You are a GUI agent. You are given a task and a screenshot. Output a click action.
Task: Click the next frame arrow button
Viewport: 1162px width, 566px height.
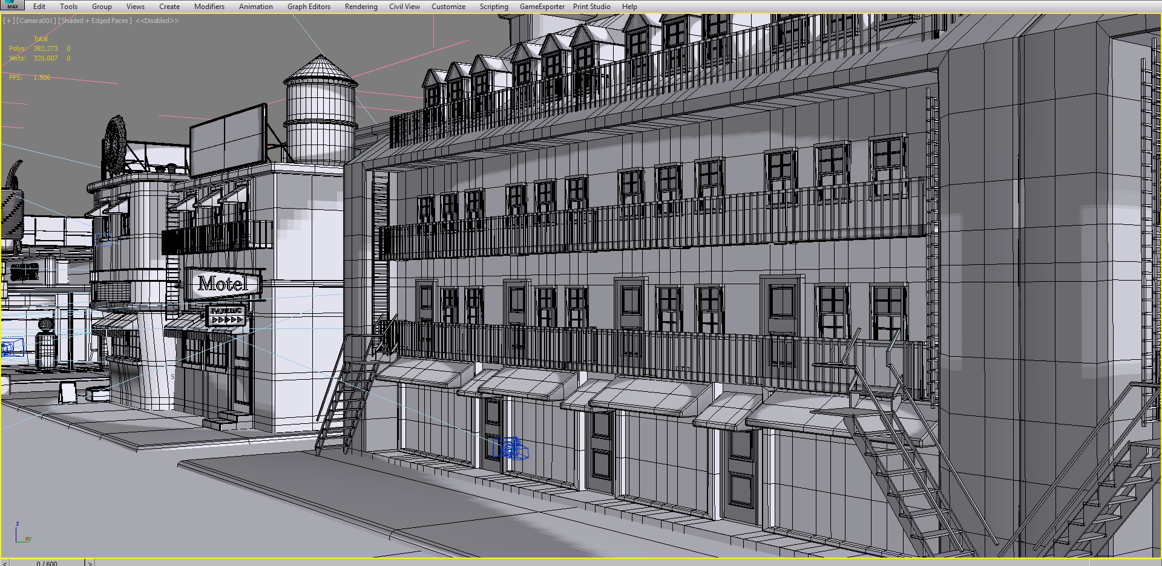click(x=90, y=562)
